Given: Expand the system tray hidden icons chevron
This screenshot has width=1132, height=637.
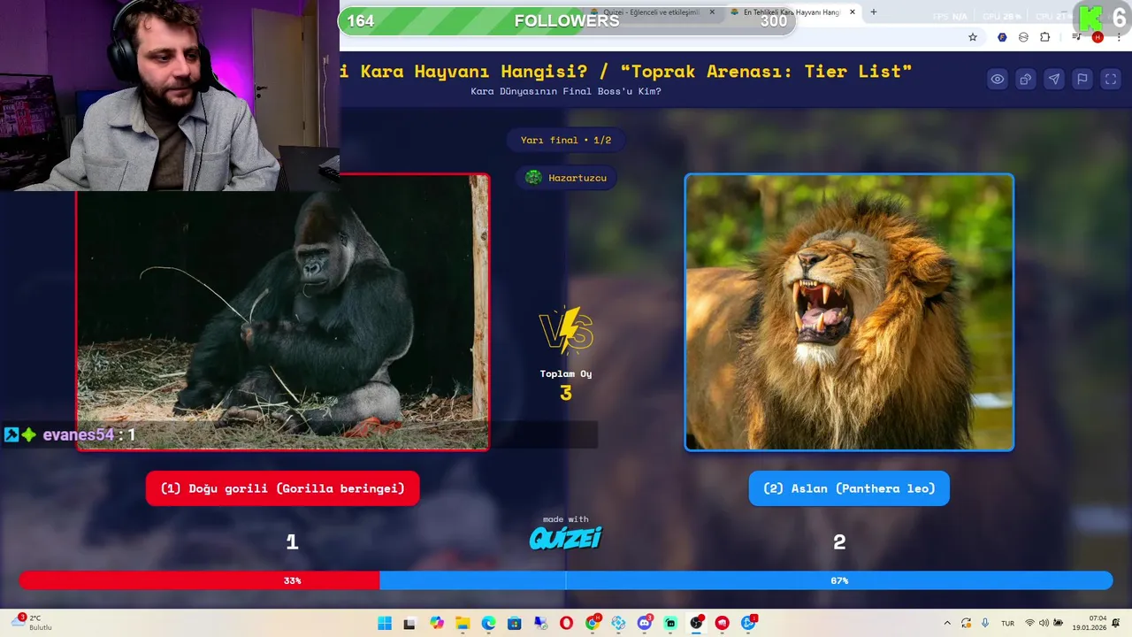Looking at the screenshot, I should (947, 624).
